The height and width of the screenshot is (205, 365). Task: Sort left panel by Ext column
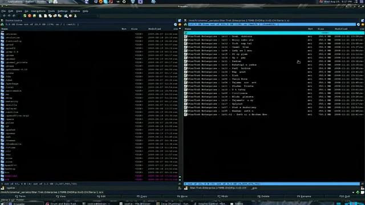pos(124,29)
